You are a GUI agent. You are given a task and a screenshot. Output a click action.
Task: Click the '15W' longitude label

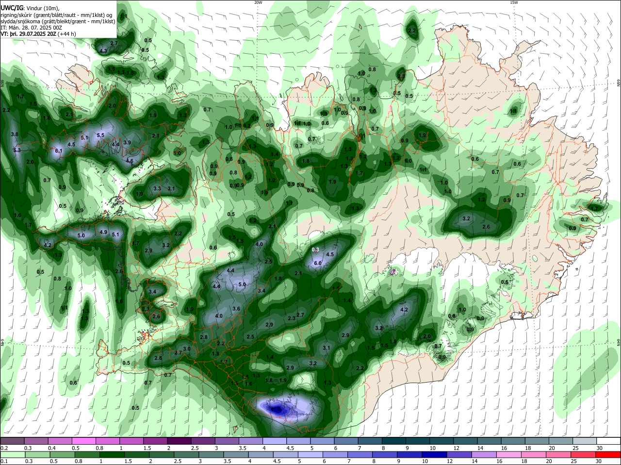514,2
